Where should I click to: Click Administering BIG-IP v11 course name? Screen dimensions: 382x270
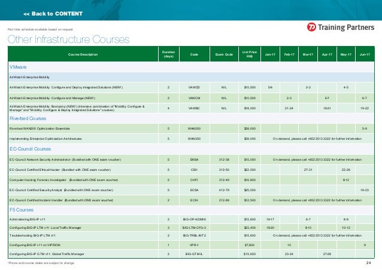pos(28,219)
